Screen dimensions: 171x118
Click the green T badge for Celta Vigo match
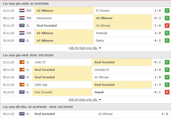pyautogui.click(x=167, y=85)
